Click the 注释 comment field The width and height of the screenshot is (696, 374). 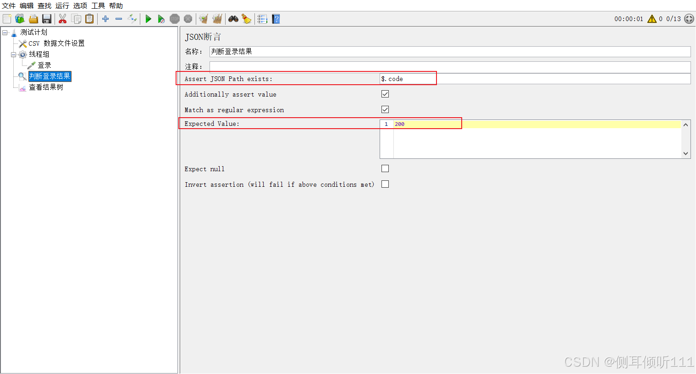pyautogui.click(x=450, y=67)
